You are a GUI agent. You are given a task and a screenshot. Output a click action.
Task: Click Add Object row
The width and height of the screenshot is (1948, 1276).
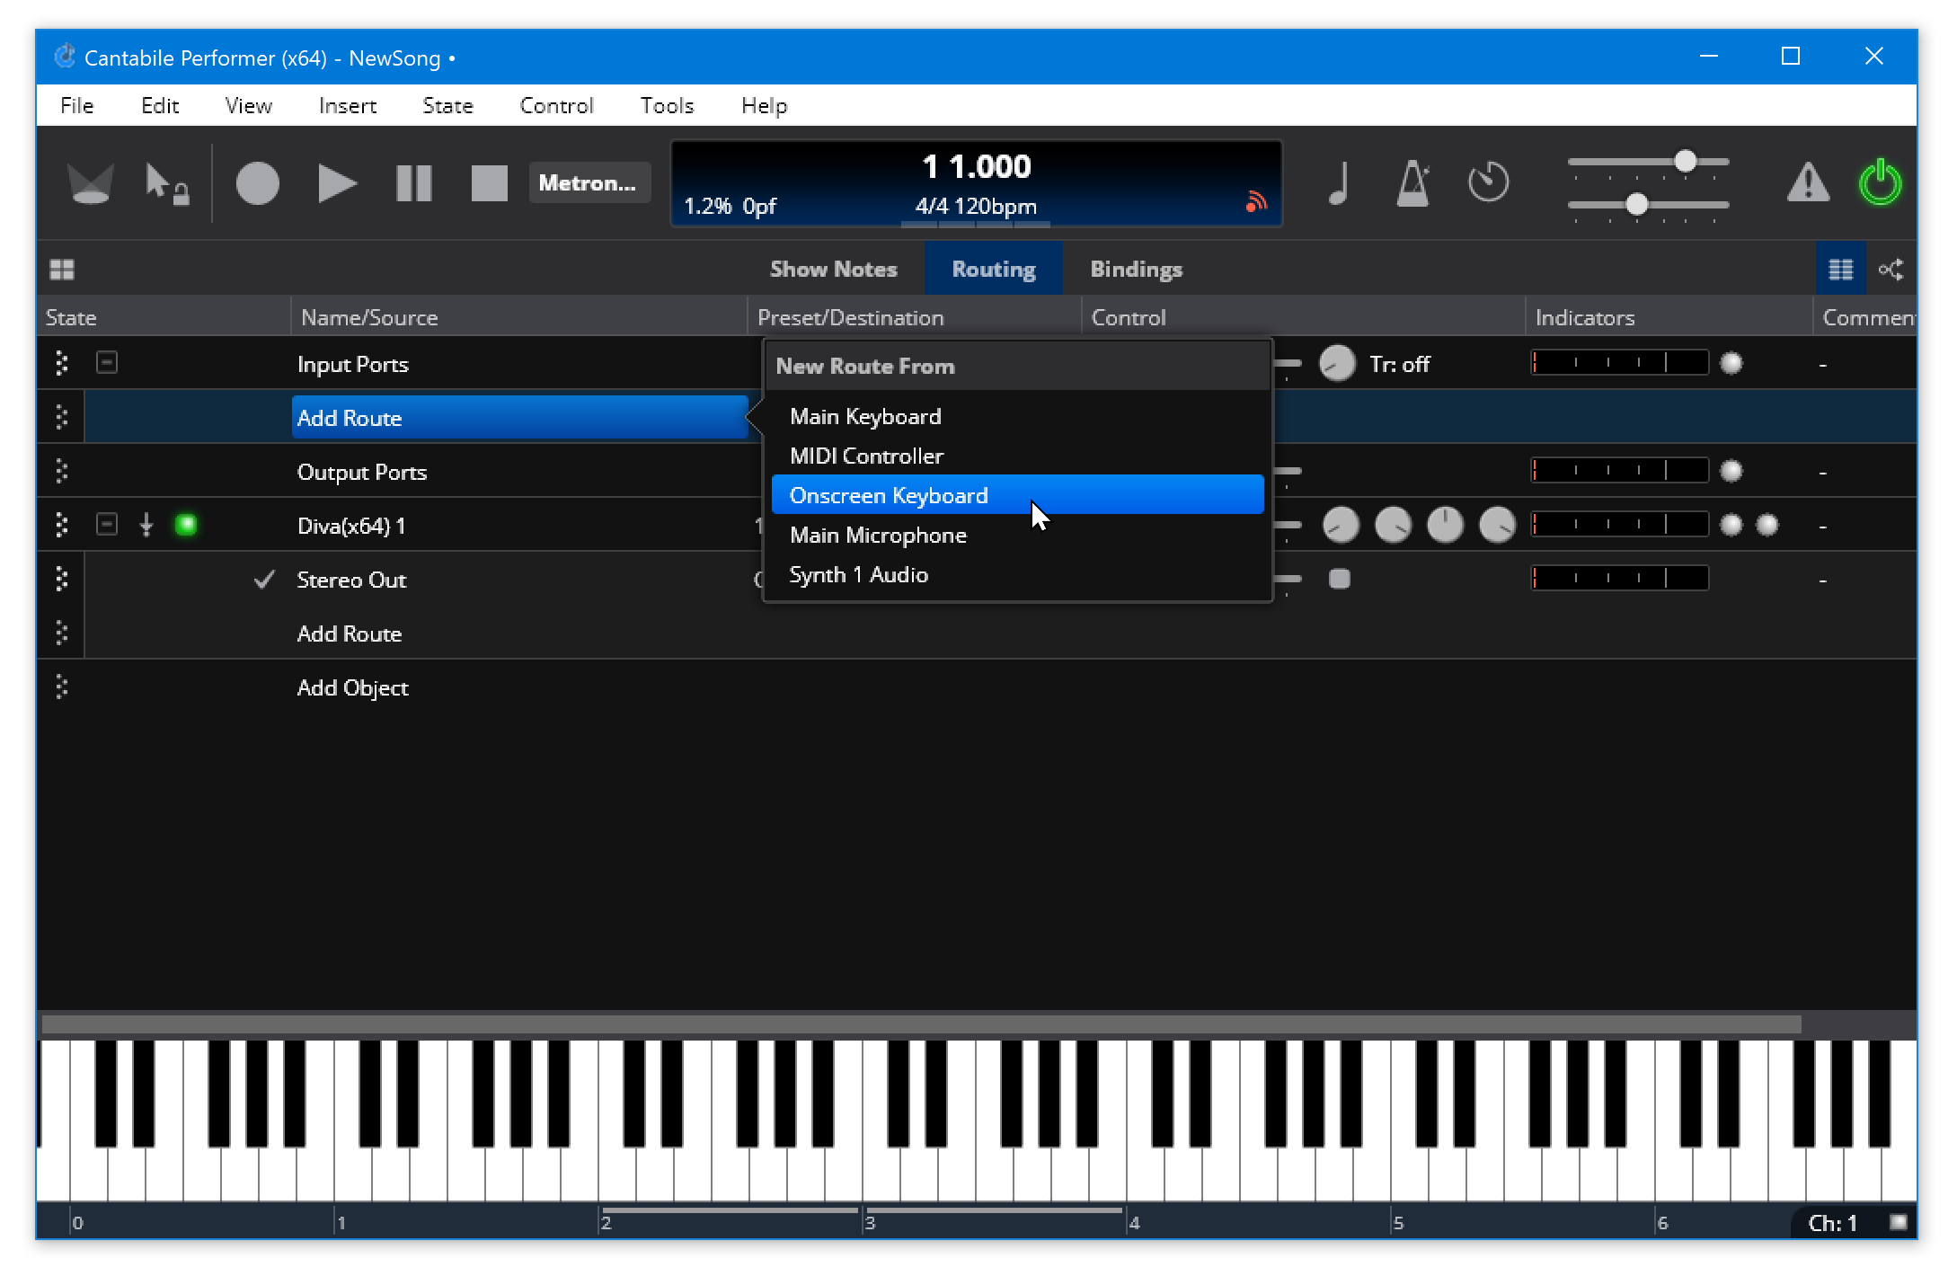352,687
